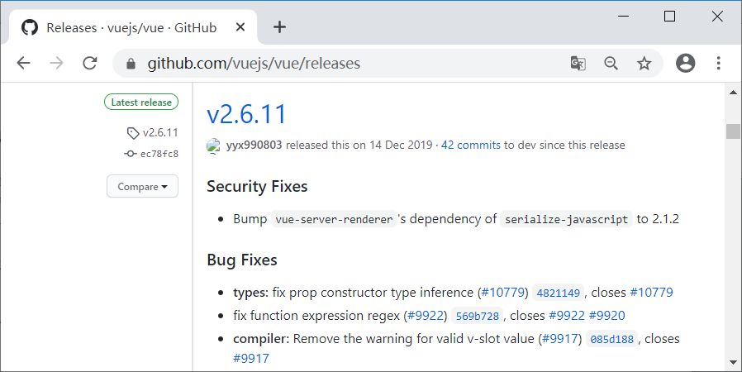Screen dimensions: 742x372
Task: Click the Security Fixes heading
Action: [257, 187]
